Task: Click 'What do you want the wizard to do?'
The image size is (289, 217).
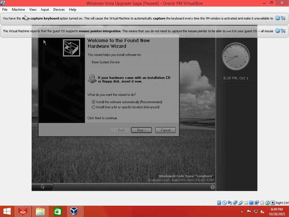Action: click(112, 95)
